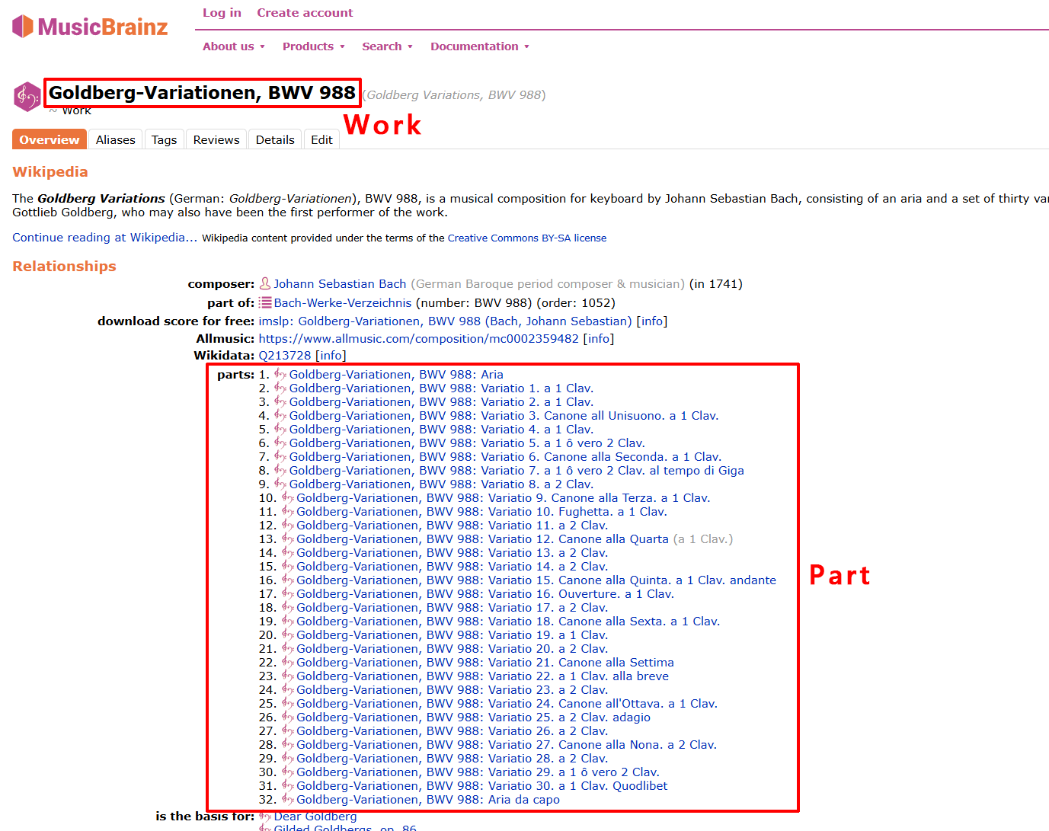1049x831 pixels.
Task: Click the work icon beside Dear Goldberg
Action: coord(265,817)
